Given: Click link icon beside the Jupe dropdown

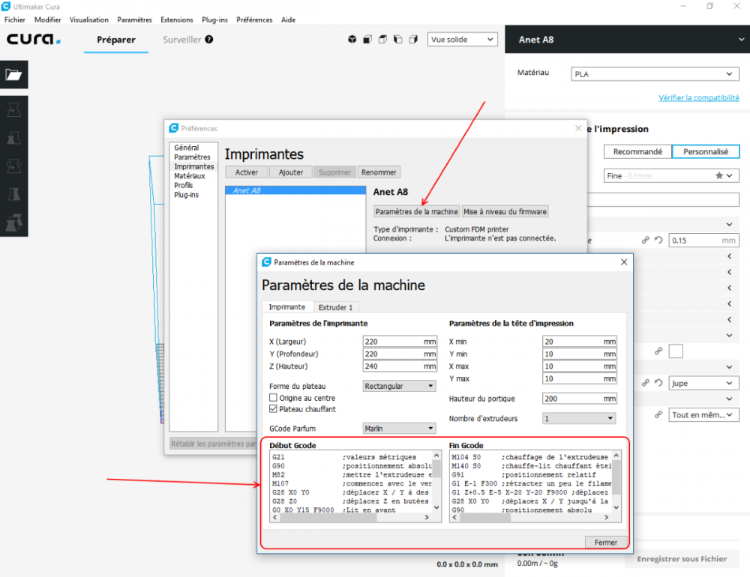Looking at the screenshot, I should 645,383.
